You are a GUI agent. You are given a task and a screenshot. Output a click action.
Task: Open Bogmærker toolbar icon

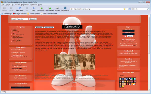[x=65, y=9]
